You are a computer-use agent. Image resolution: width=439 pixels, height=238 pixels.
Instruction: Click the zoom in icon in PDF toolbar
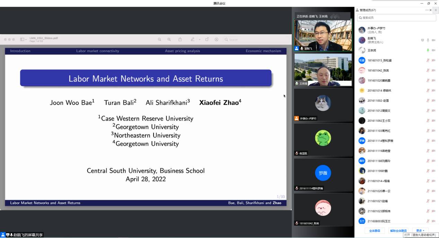coord(169,39)
